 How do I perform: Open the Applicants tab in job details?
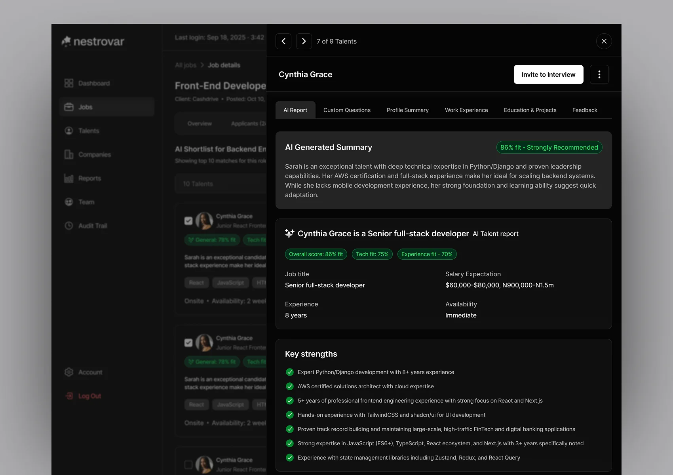pos(248,123)
